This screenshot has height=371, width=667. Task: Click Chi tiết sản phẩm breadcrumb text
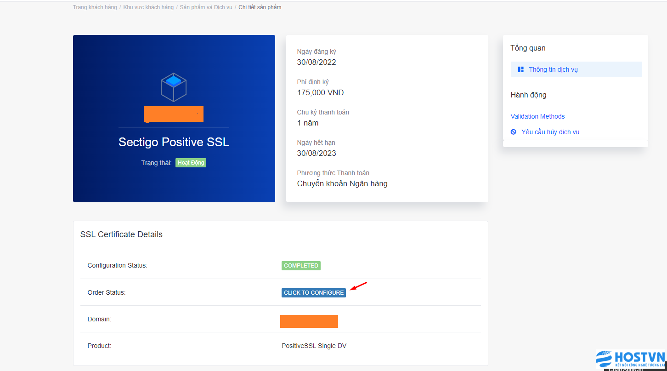[x=260, y=7]
